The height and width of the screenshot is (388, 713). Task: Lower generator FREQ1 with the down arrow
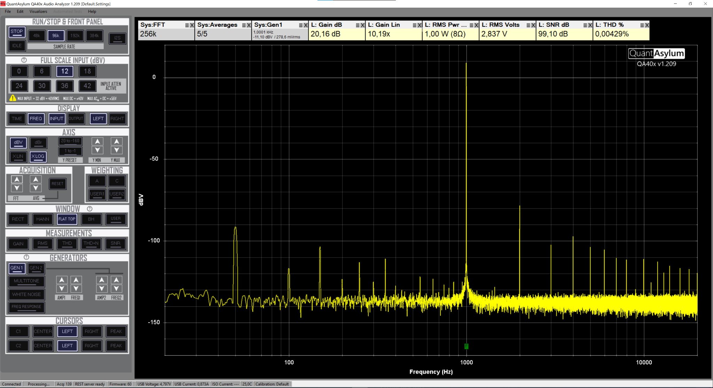[76, 289]
